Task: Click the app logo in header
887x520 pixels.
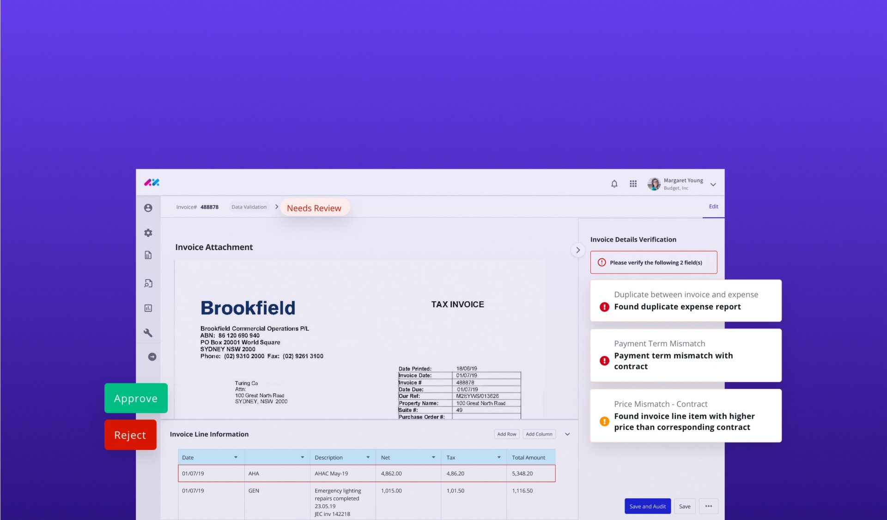Action: click(152, 183)
